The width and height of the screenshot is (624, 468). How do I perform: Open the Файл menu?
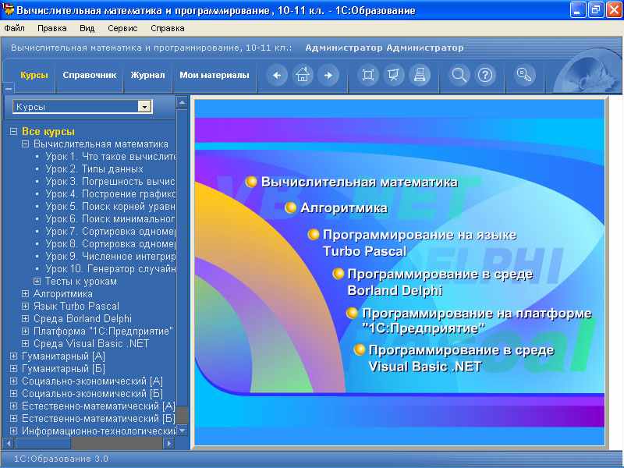[14, 28]
